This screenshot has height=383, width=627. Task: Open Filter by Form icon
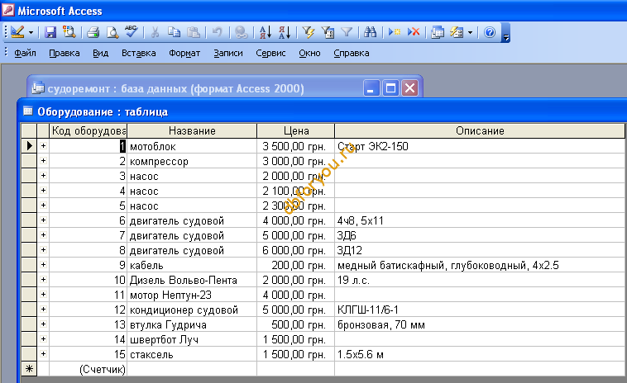328,32
